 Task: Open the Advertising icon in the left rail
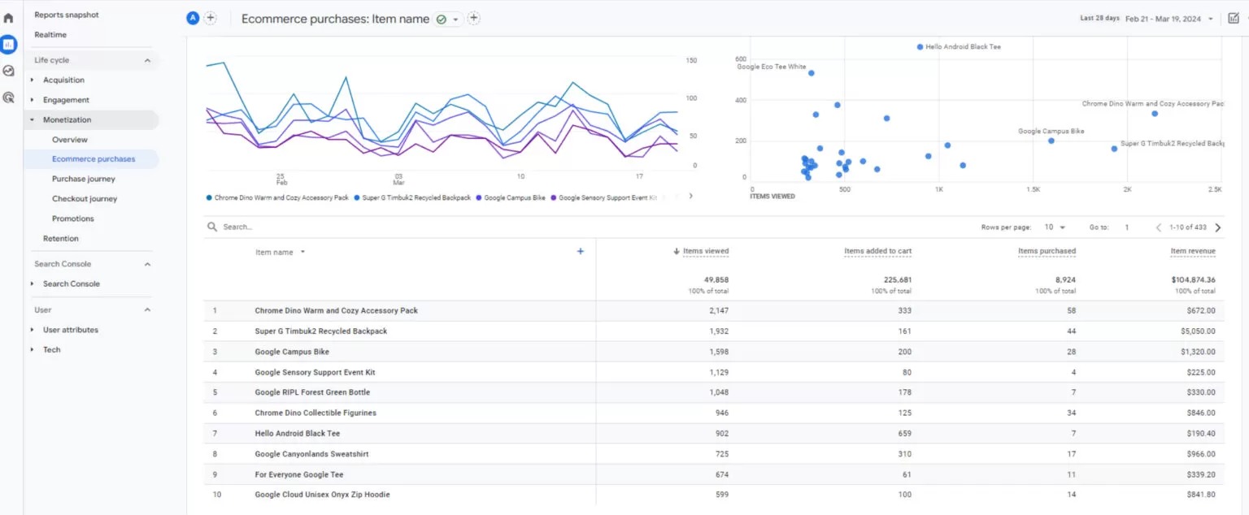[8, 97]
